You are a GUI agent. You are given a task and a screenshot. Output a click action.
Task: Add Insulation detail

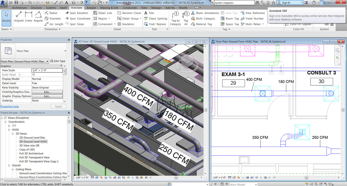pos(126,24)
